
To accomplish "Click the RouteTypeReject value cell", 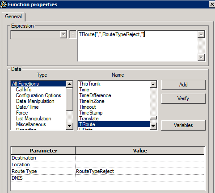I will 139,171.
